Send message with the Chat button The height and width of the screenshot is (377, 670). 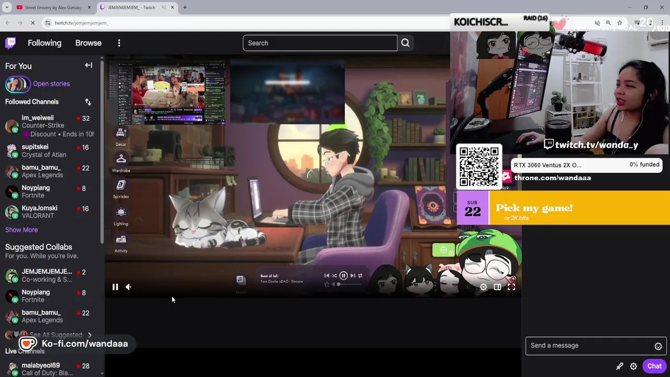654,366
